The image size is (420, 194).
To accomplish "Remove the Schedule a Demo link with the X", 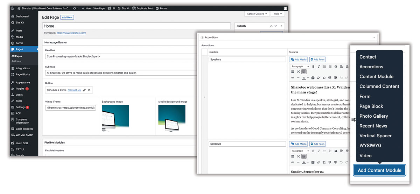I will click(x=89, y=90).
